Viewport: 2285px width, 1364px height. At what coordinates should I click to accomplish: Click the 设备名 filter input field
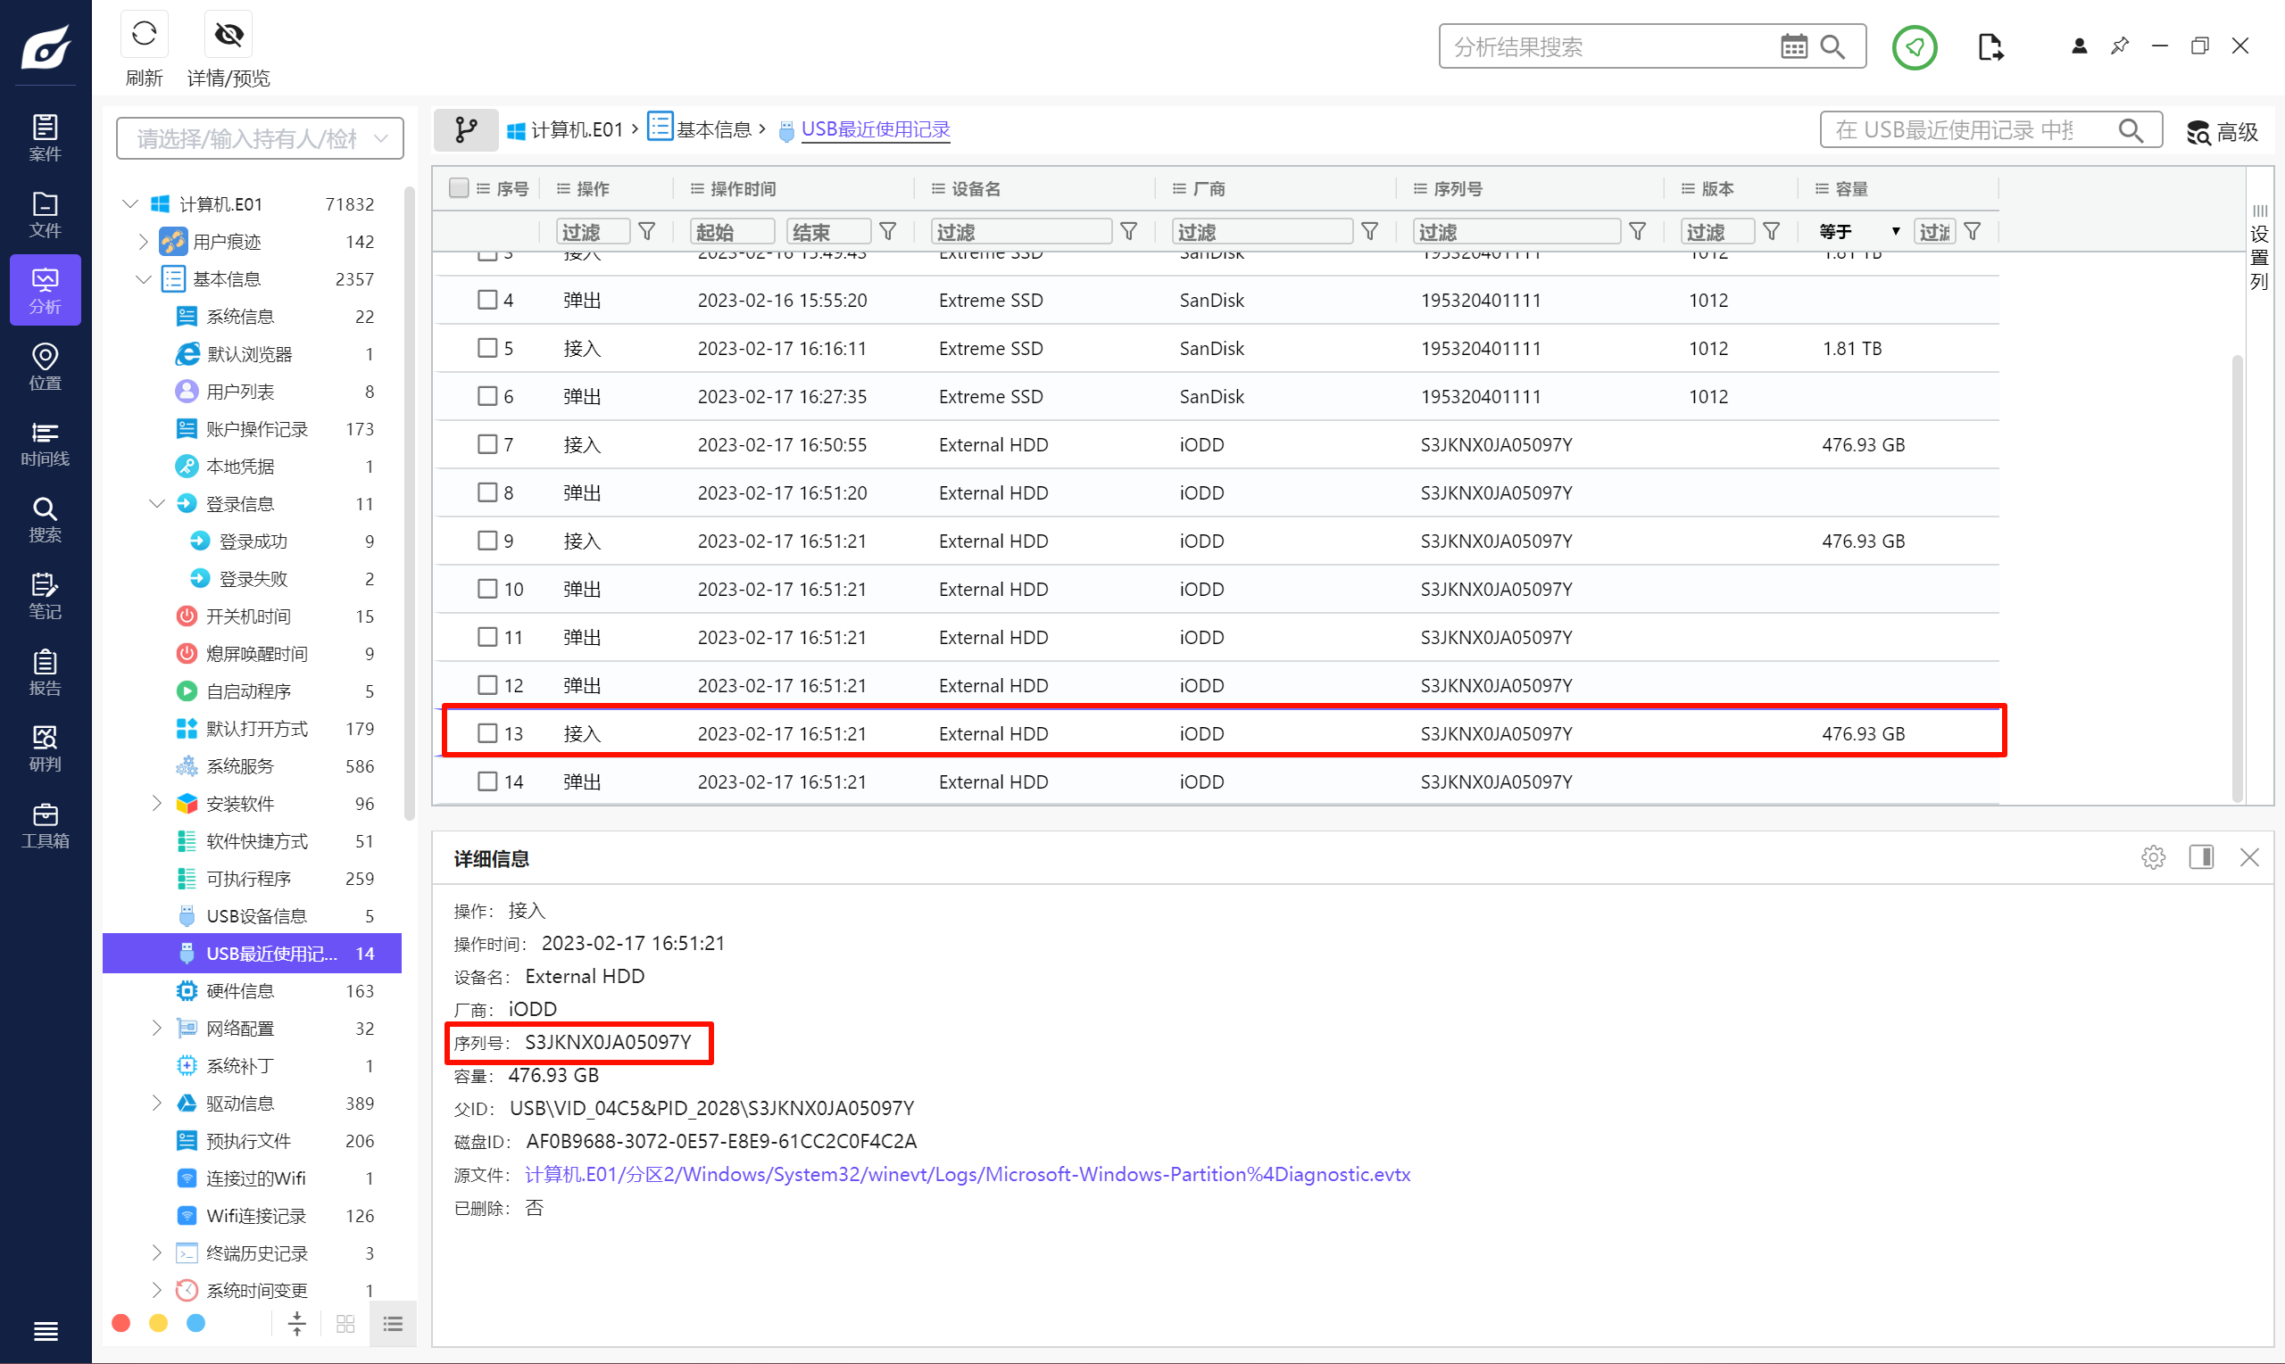tap(1021, 232)
